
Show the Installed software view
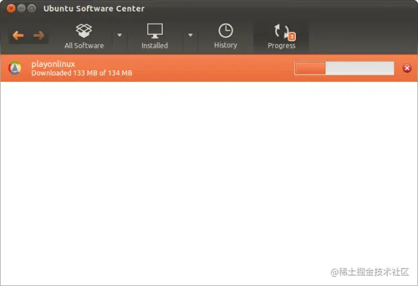pos(154,37)
